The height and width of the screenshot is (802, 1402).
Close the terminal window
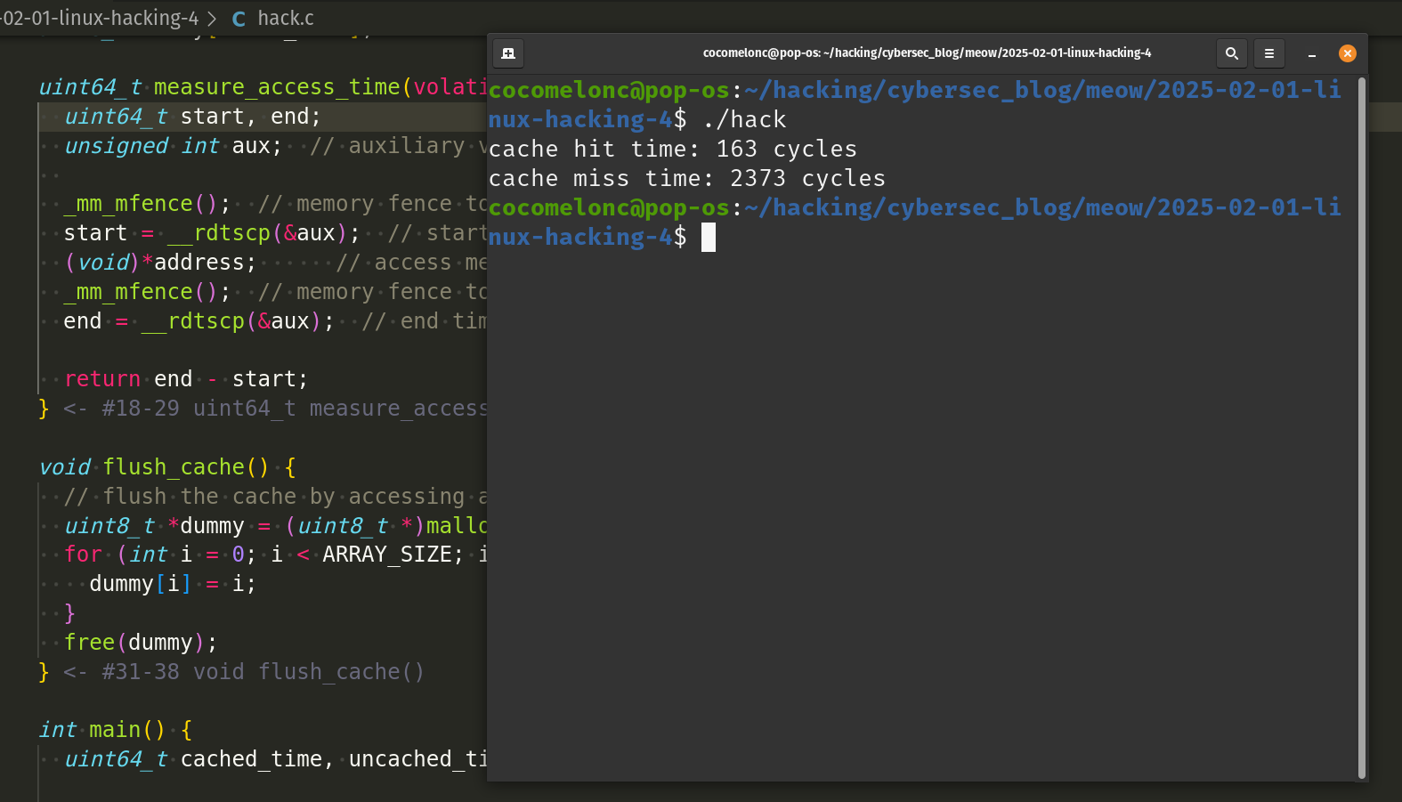point(1348,53)
